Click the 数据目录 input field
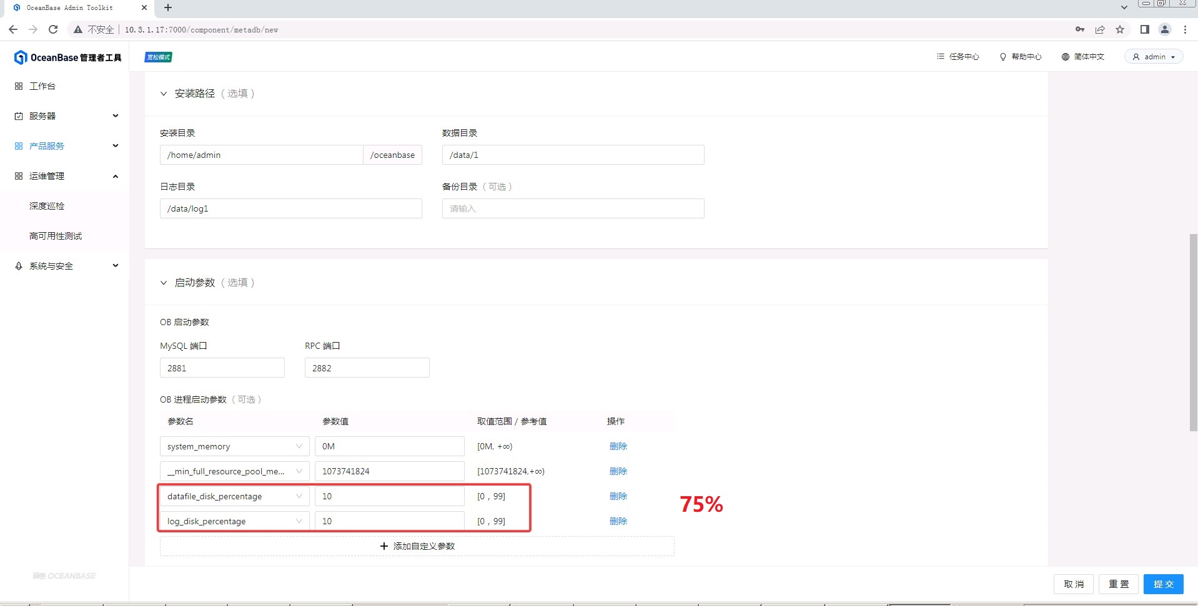The image size is (1198, 606). pos(573,155)
